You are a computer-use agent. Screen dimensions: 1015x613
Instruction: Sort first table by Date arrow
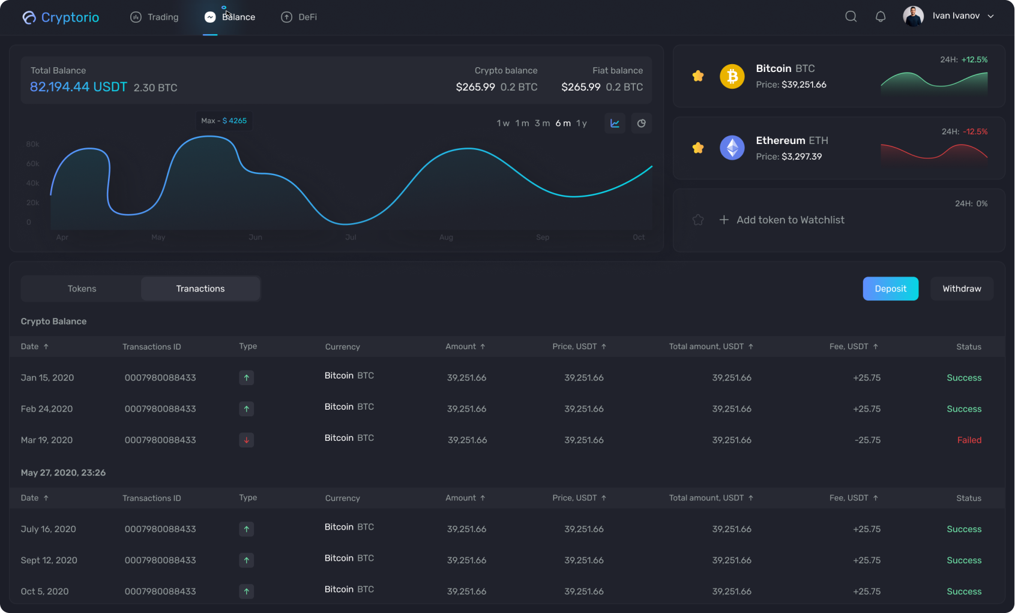(x=46, y=347)
